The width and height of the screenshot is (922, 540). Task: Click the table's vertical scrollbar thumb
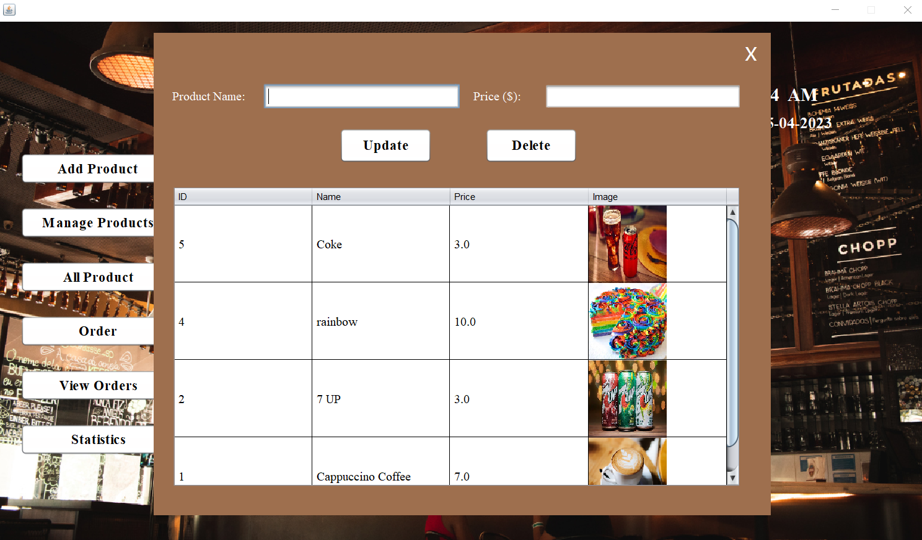(x=732, y=333)
